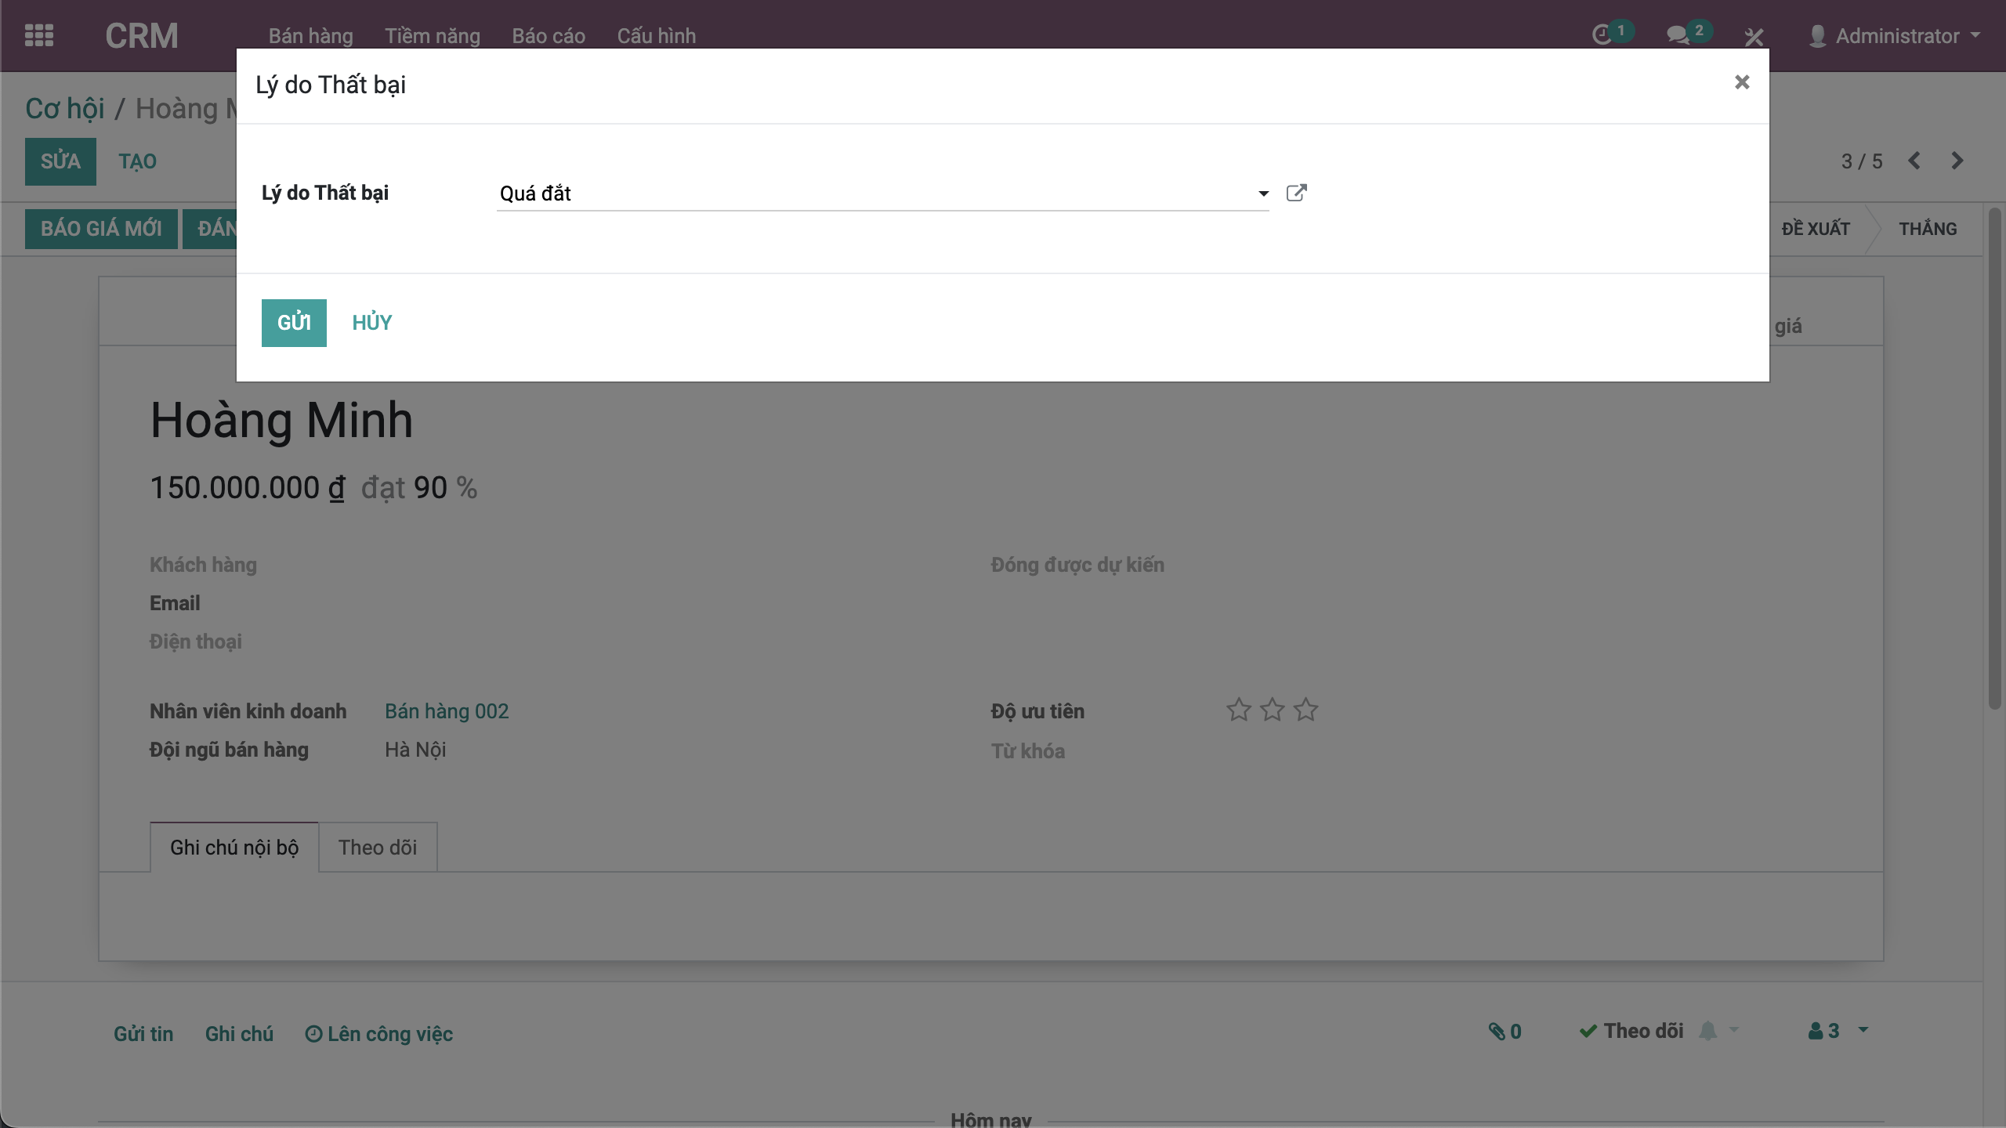Toggle the Theo dõi follow button
This screenshot has height=1128, width=2006.
click(1631, 1031)
